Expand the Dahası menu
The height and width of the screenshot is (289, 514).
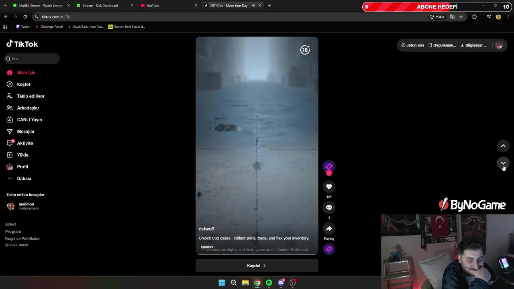(24, 179)
